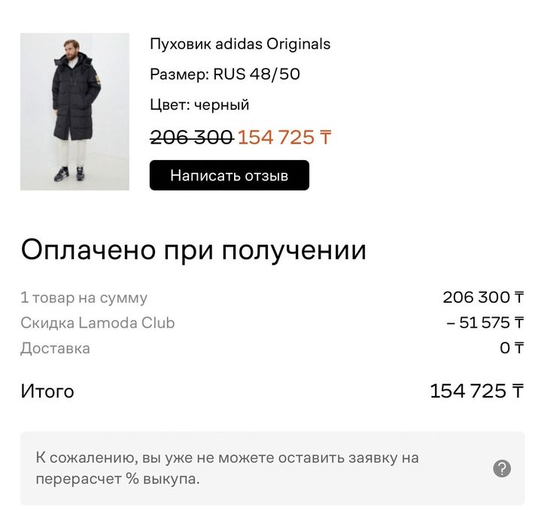Screen dimensions: 538x526
Task: Click the "Доставка" row label
Action: 55,348
